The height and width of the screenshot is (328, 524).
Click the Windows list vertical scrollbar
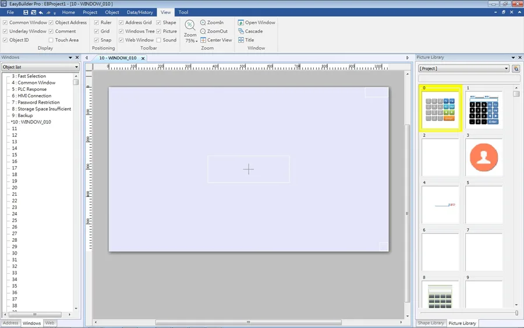click(76, 82)
